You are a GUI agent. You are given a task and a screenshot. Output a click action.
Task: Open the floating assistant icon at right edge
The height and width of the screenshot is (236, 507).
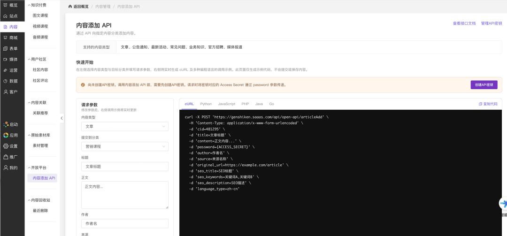click(503, 204)
